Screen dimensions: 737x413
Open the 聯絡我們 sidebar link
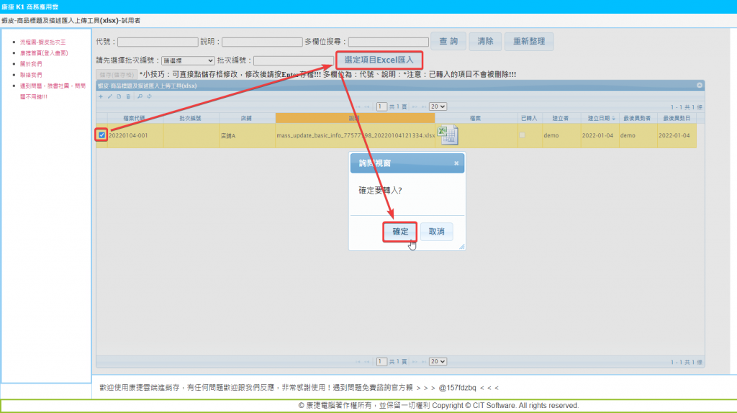pos(31,74)
